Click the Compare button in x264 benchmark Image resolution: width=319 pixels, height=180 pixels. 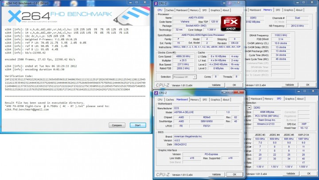(x=117, y=125)
